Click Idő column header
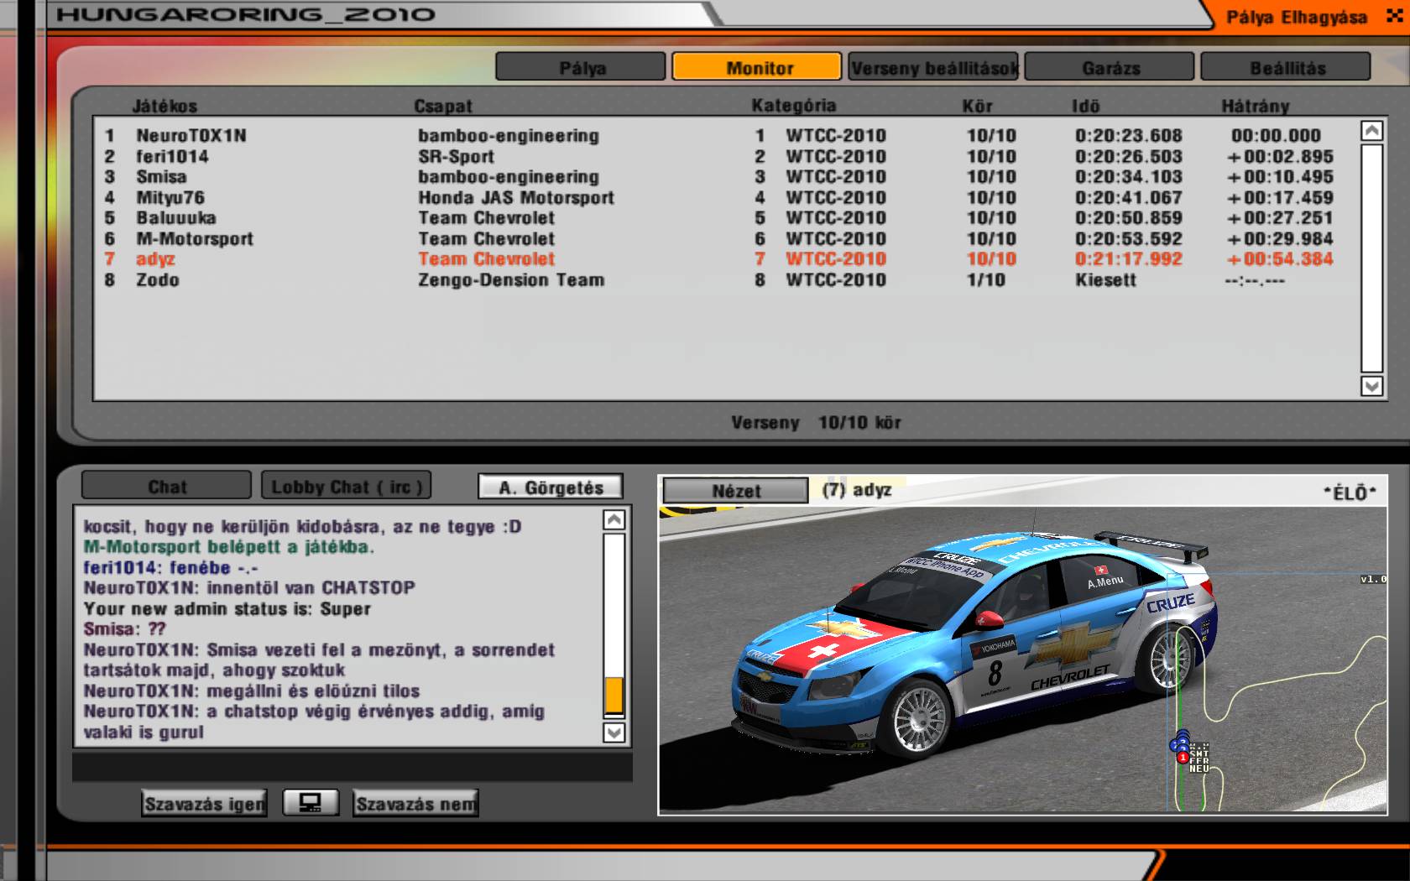This screenshot has width=1410, height=881. (1085, 106)
